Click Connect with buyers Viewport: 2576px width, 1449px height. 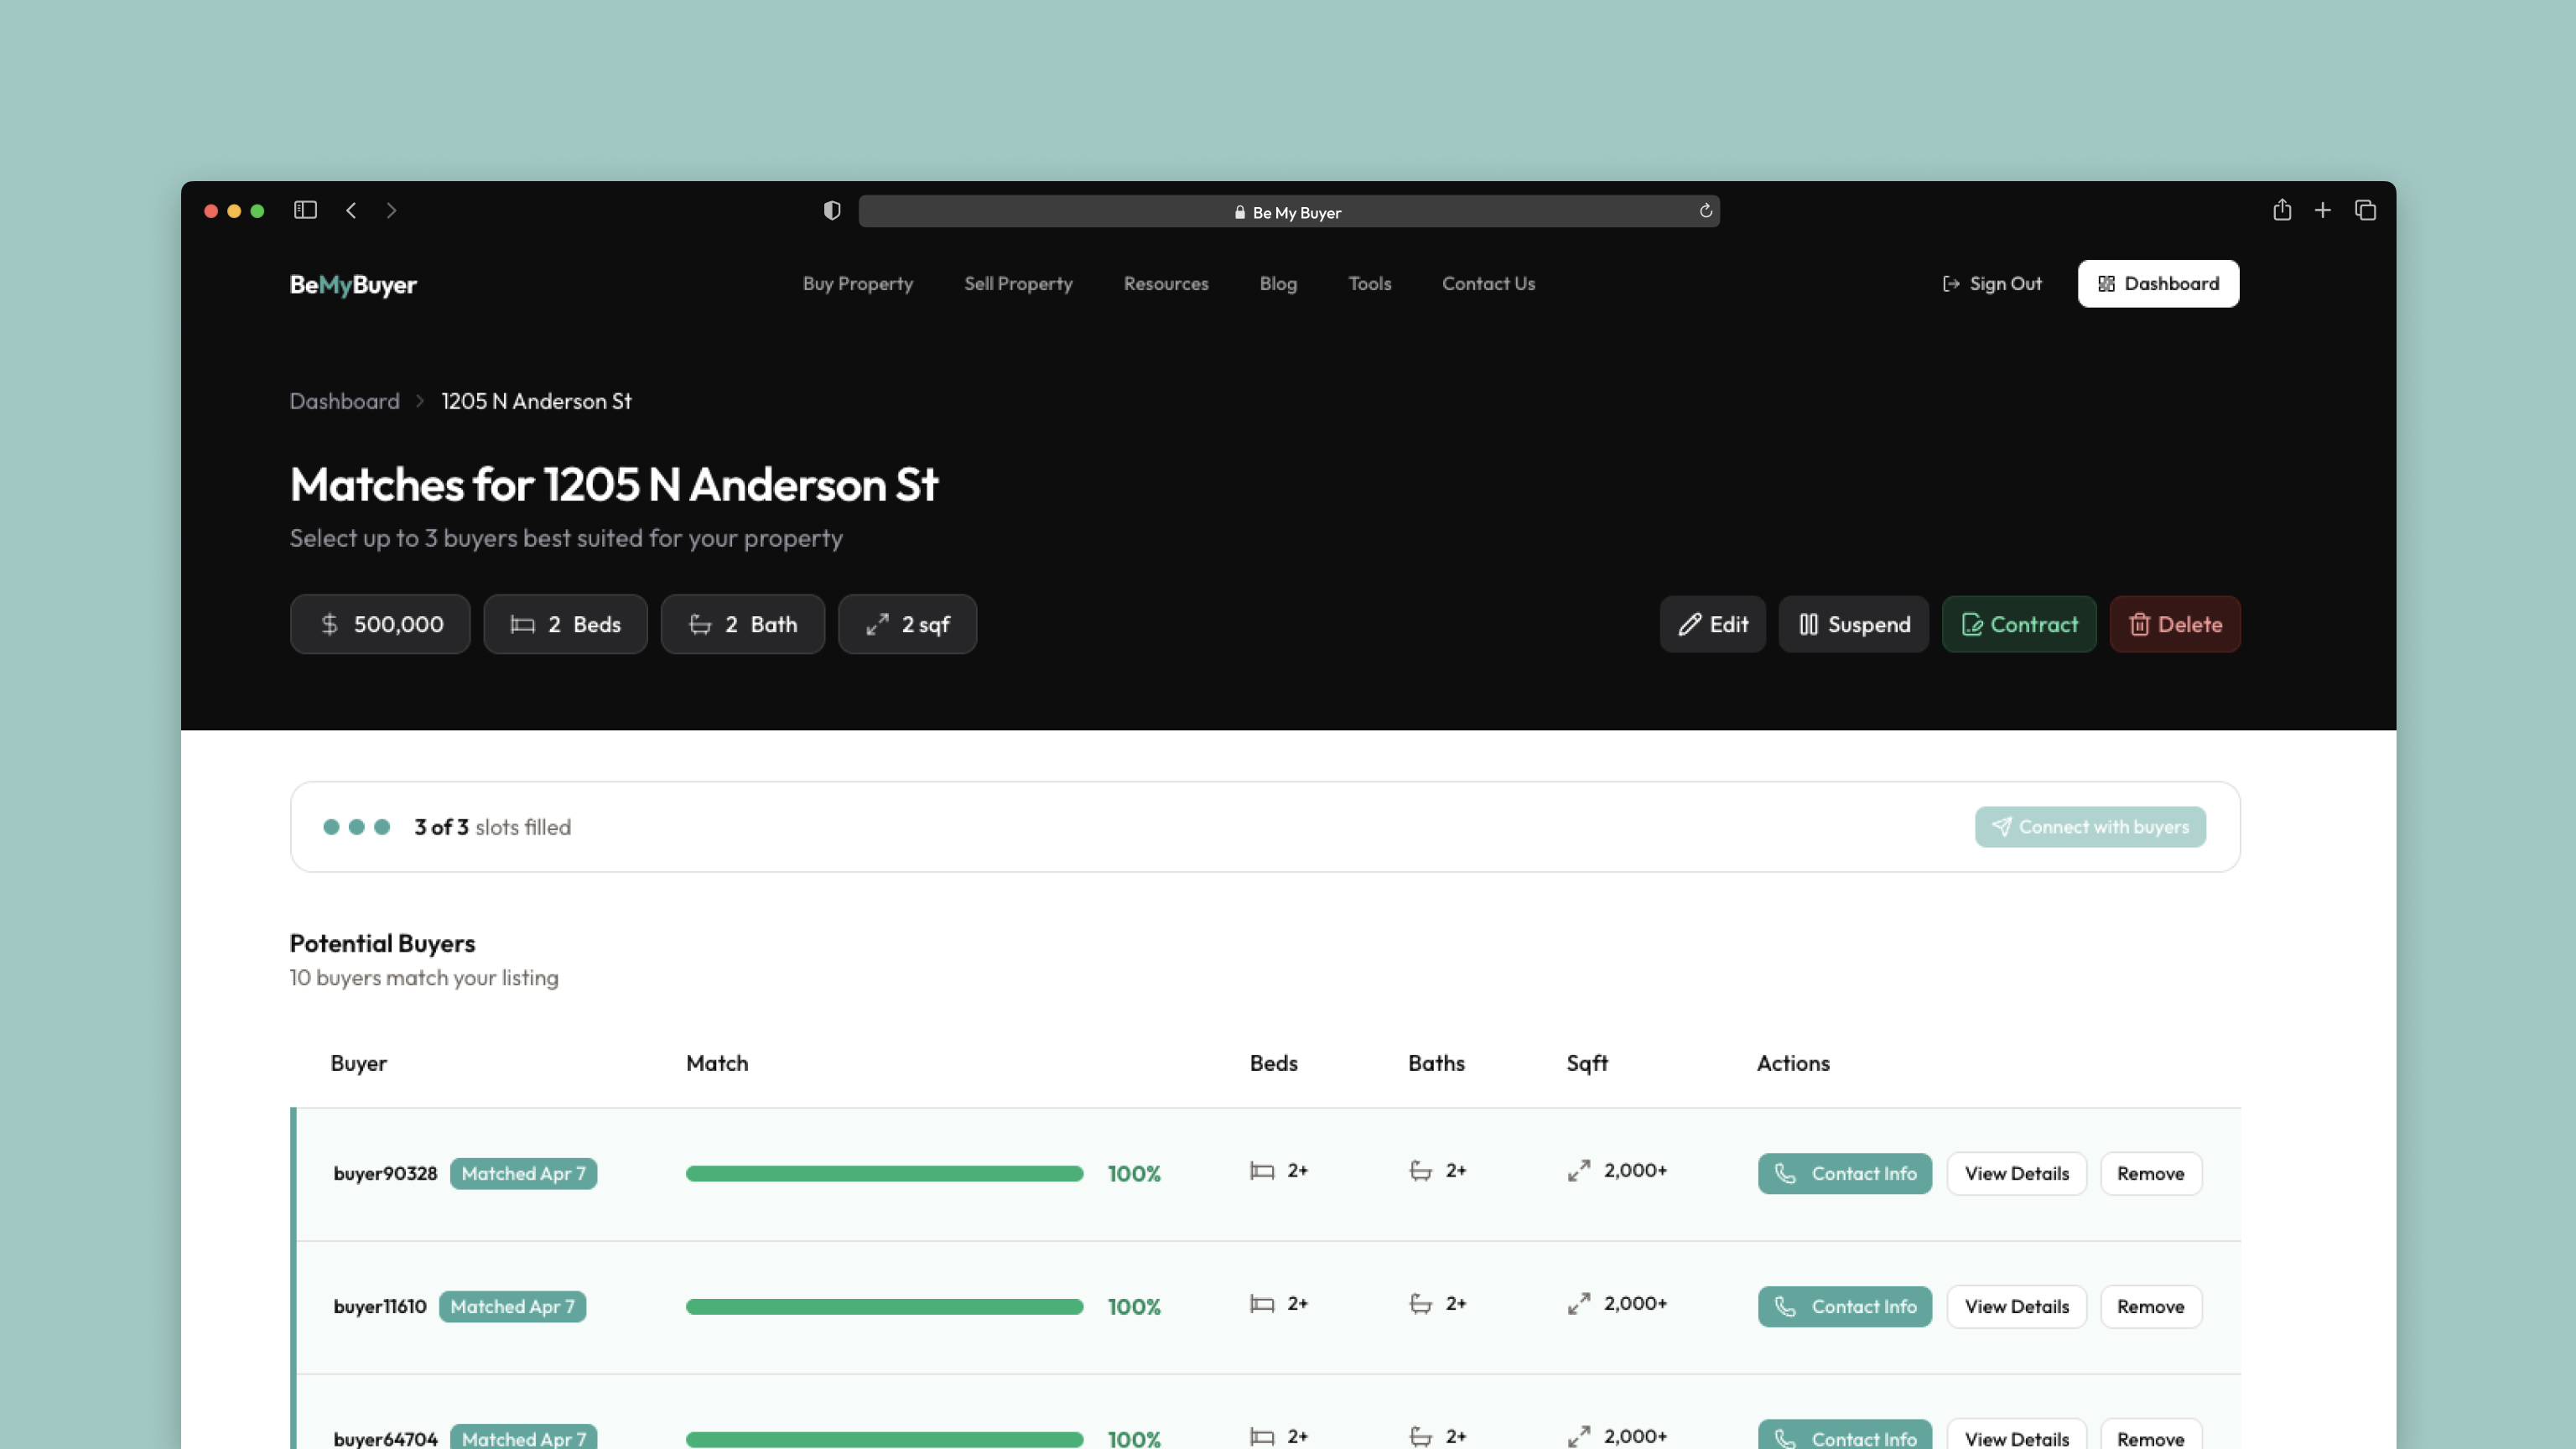coord(2090,827)
